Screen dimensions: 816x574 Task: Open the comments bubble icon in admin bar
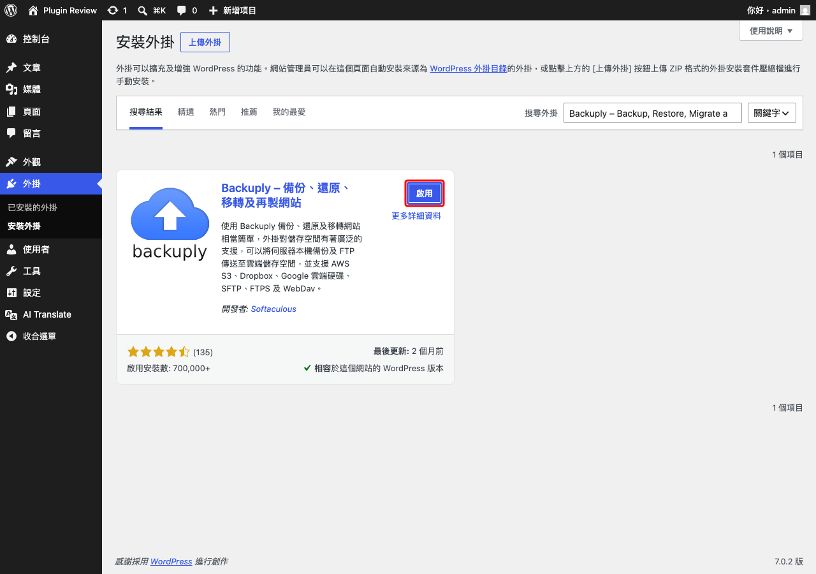[182, 10]
